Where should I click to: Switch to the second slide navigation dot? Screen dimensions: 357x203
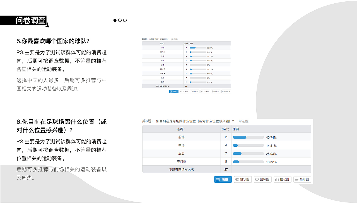[120, 20]
